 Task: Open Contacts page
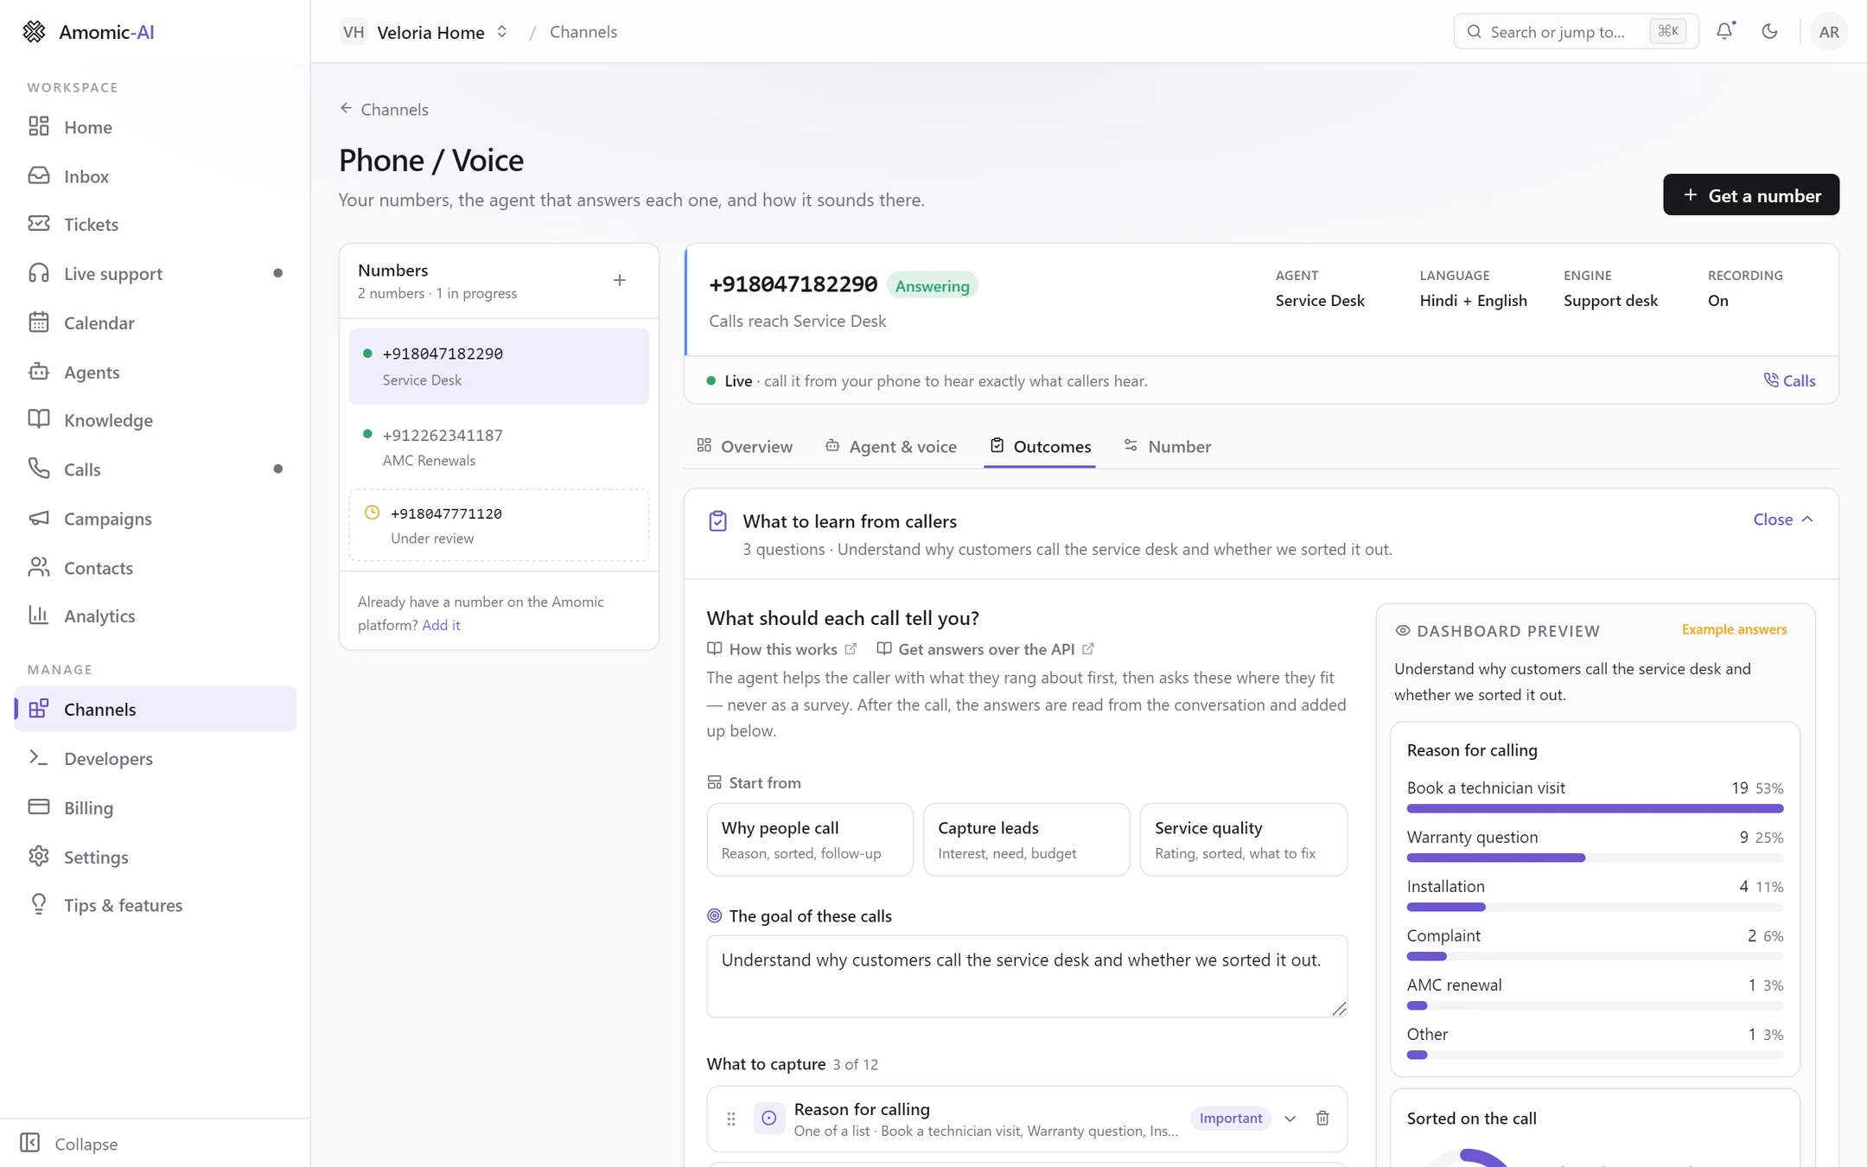tap(156, 568)
